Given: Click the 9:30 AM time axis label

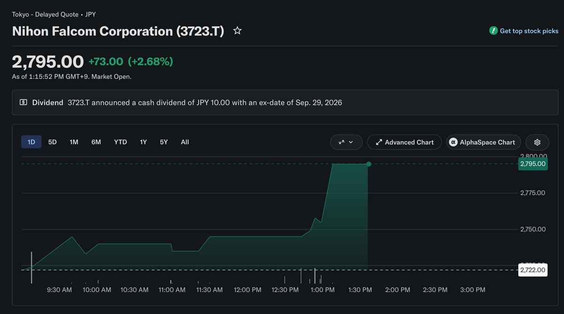Looking at the screenshot, I should (x=60, y=290).
